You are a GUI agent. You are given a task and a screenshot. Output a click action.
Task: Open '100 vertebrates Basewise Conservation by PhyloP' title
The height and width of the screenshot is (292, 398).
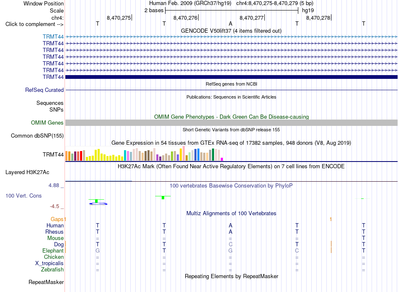point(231,186)
